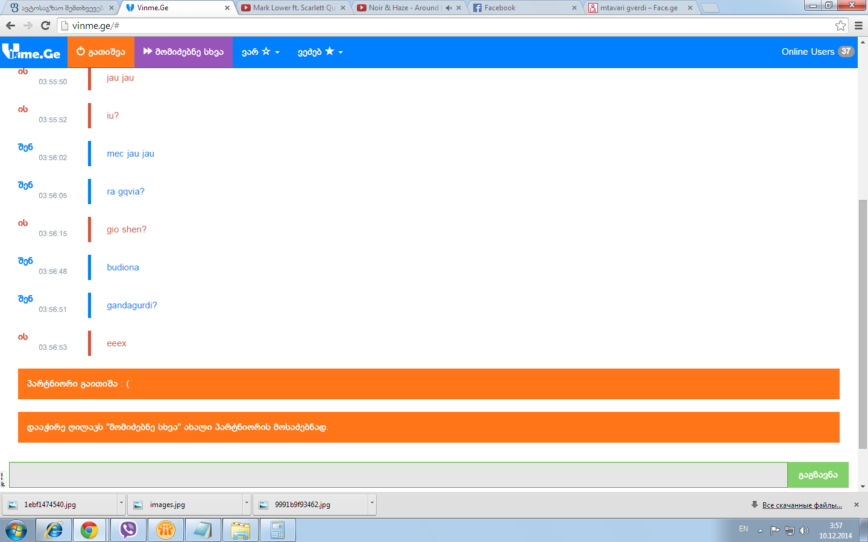868x542 pixels.
Task: Click the scrollbar down arrow
Action: point(863,486)
